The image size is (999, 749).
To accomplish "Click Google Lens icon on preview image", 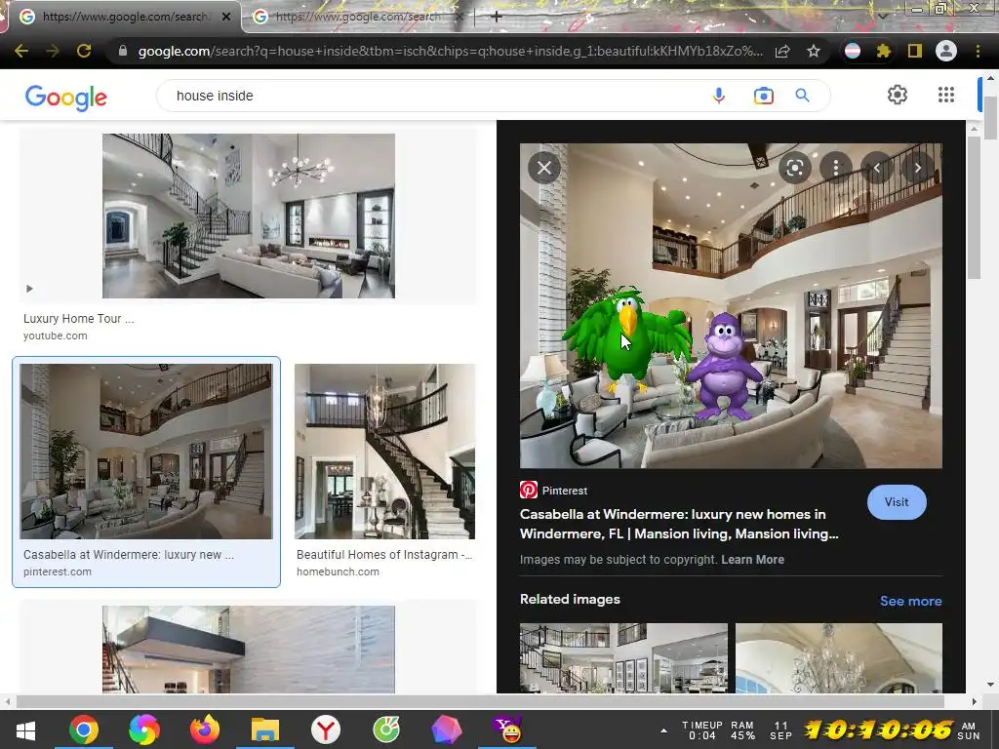I will (x=794, y=168).
